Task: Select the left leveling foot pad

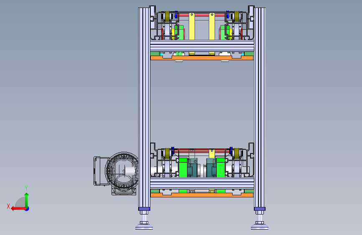Action: click(x=144, y=227)
